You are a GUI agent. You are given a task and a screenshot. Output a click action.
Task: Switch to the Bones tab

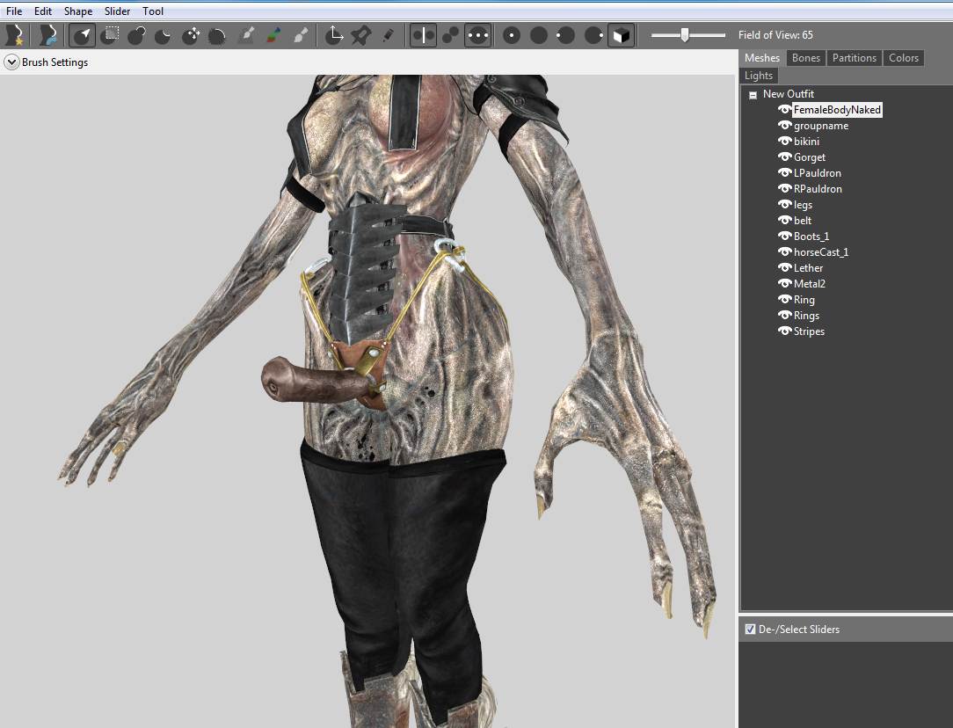(806, 58)
